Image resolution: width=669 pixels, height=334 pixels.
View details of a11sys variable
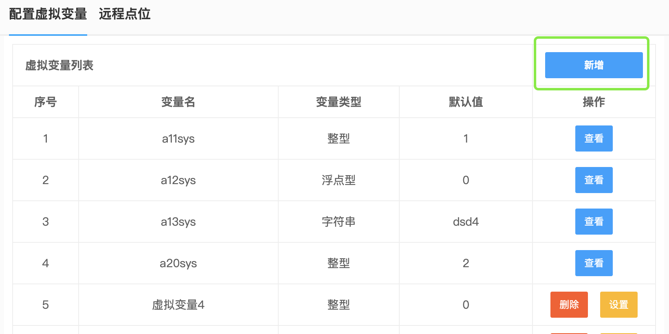pos(594,138)
